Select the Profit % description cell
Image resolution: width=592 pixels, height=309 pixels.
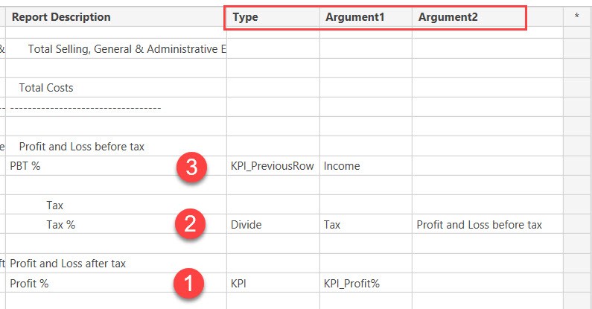[x=116, y=284]
